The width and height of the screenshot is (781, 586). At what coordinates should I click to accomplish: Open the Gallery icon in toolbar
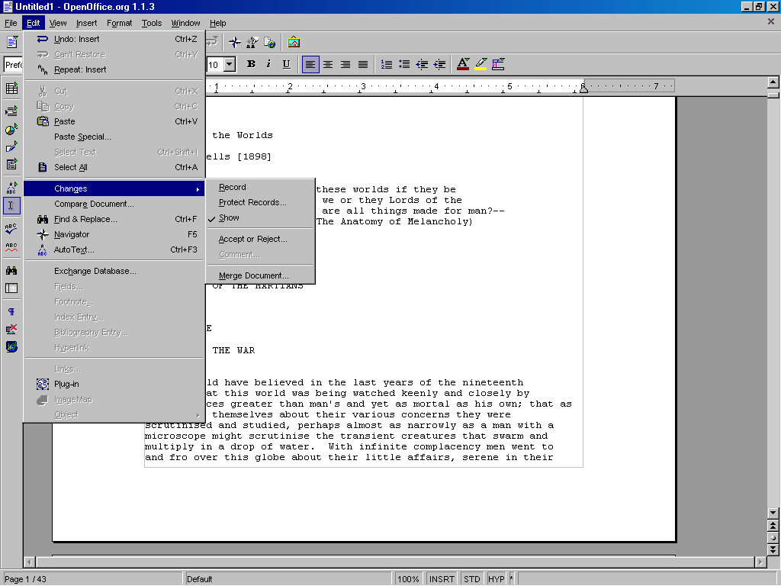coord(294,43)
